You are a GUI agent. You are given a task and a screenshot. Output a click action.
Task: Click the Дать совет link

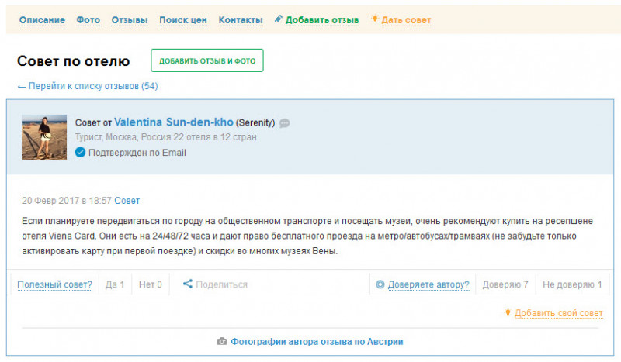[x=406, y=20]
